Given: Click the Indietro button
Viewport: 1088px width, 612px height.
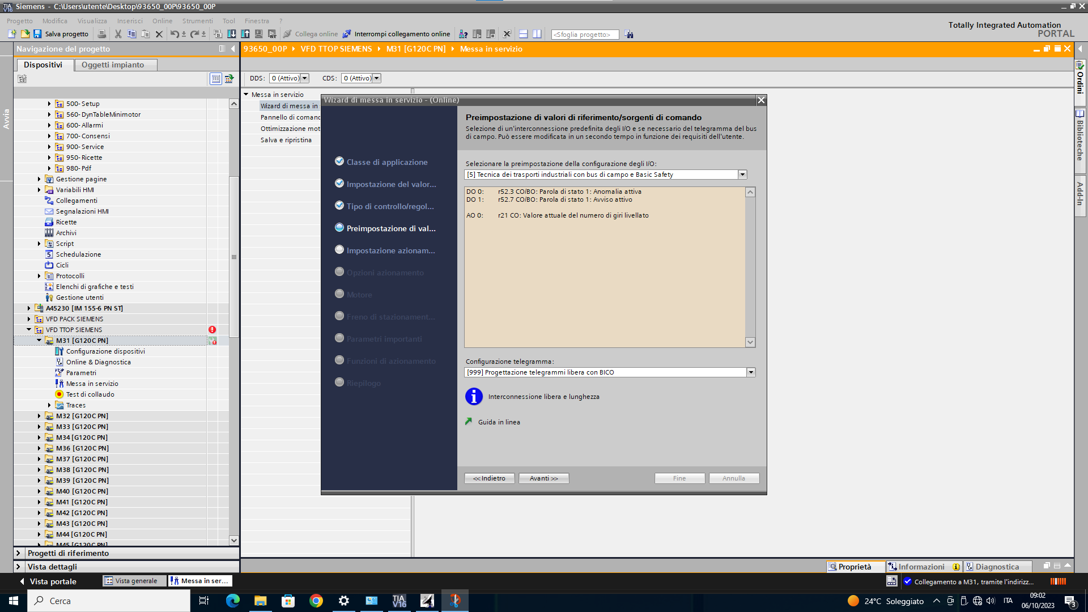Looking at the screenshot, I should coord(489,478).
